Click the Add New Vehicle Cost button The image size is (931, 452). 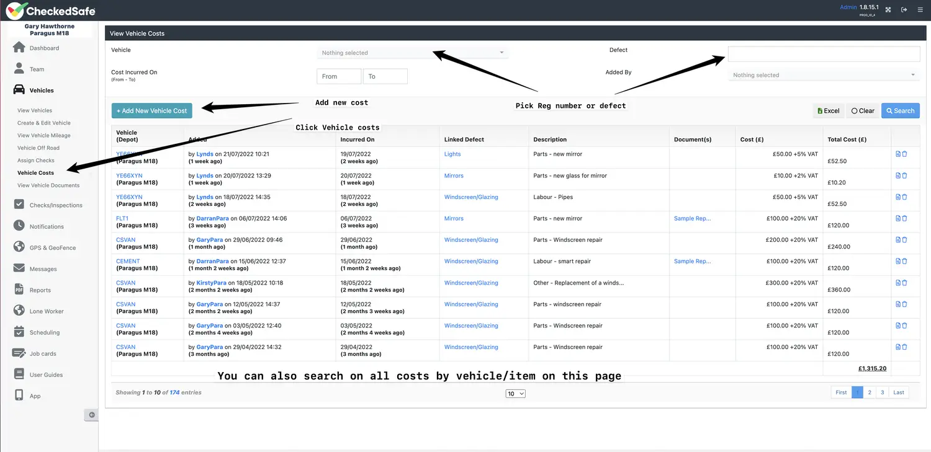152,110
